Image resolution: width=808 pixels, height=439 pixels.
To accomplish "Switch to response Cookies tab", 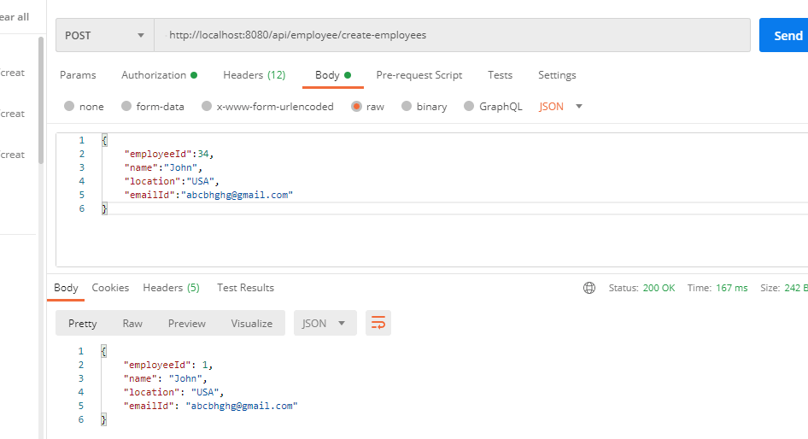I will 110,288.
